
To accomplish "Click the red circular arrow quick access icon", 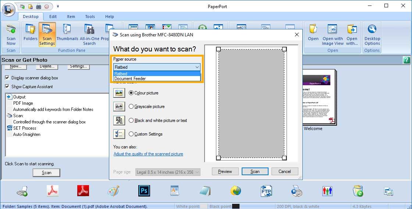I will pos(46,7).
